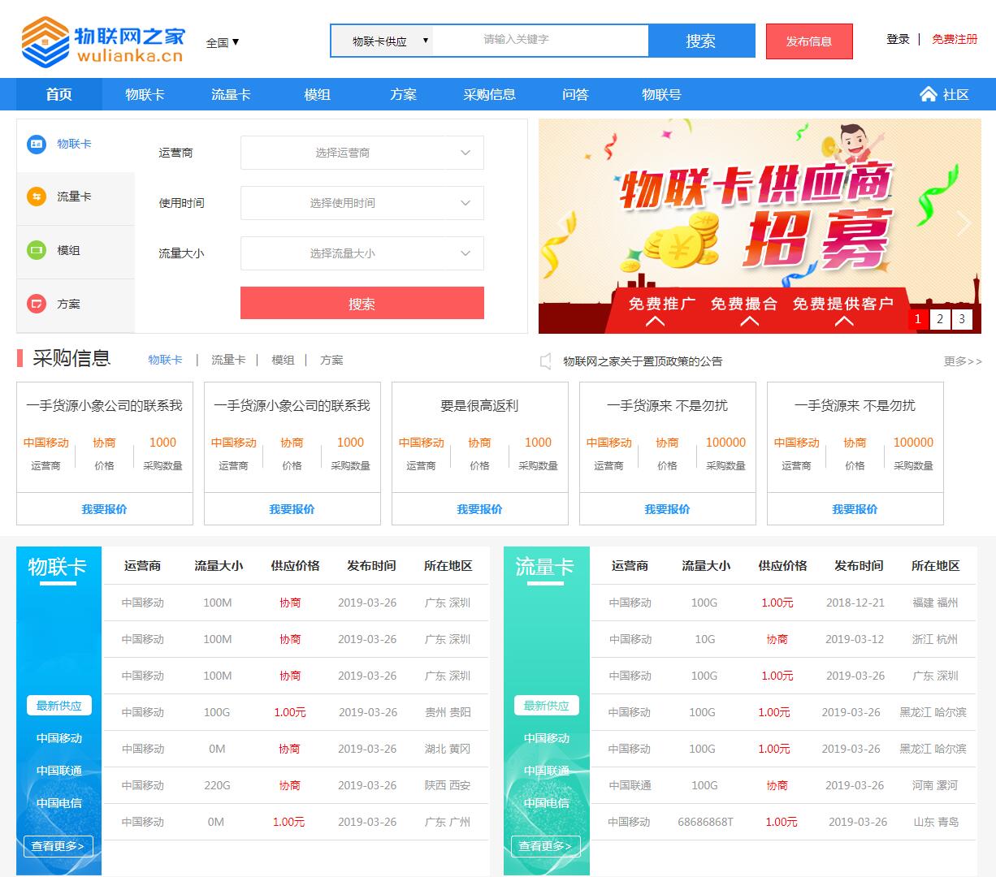Click the red 搜索 filter button
This screenshot has width=996, height=877.
pos(362,303)
